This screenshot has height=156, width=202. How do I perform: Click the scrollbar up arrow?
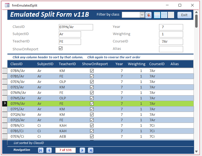click(196, 12)
